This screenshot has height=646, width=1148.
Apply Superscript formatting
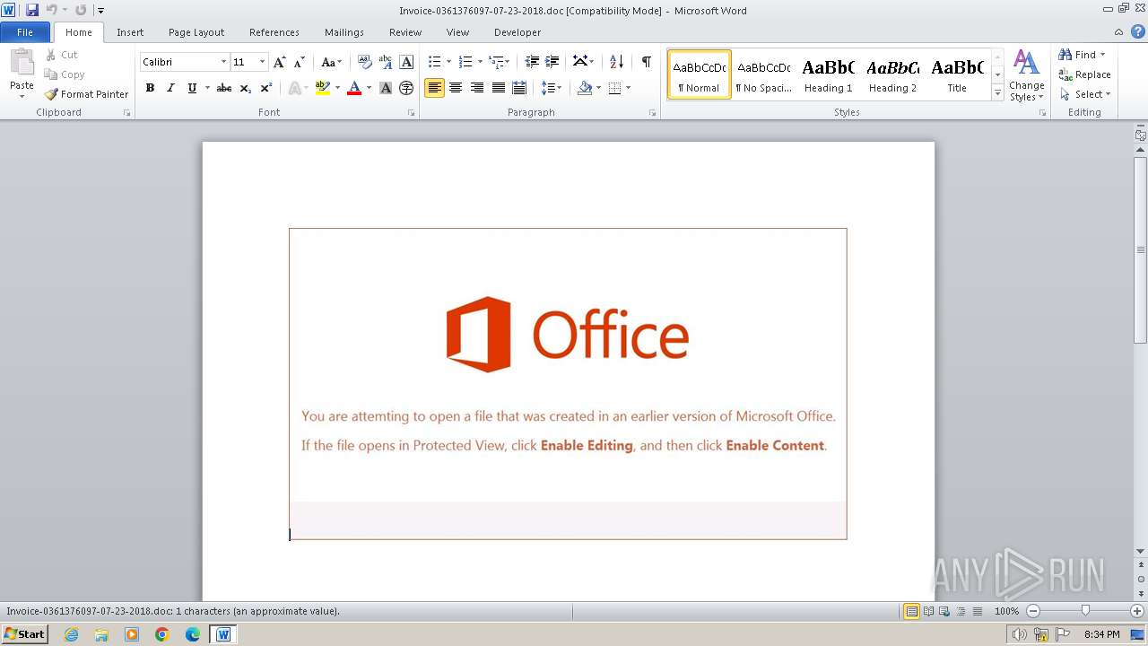pyautogui.click(x=265, y=88)
